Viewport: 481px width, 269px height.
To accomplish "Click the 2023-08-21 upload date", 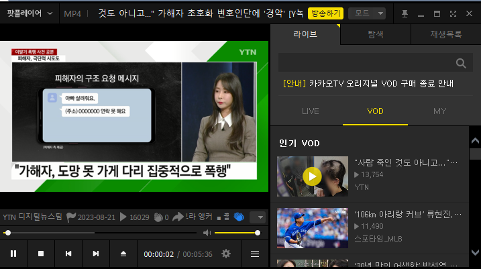I will 97,217.
